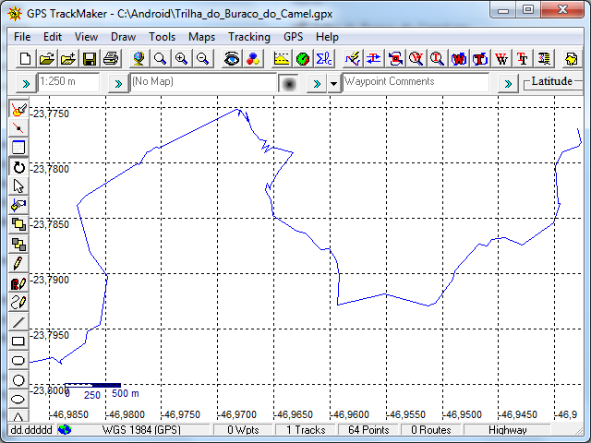Open the RGB color balls icon
The height and width of the screenshot is (443, 591).
coord(253,59)
